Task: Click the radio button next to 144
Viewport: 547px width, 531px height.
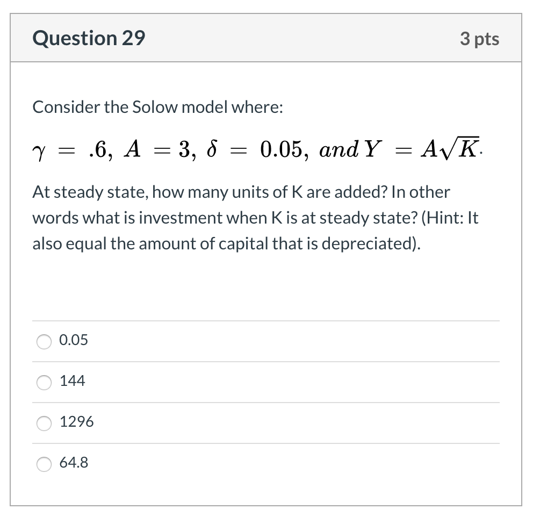Action: [44, 382]
